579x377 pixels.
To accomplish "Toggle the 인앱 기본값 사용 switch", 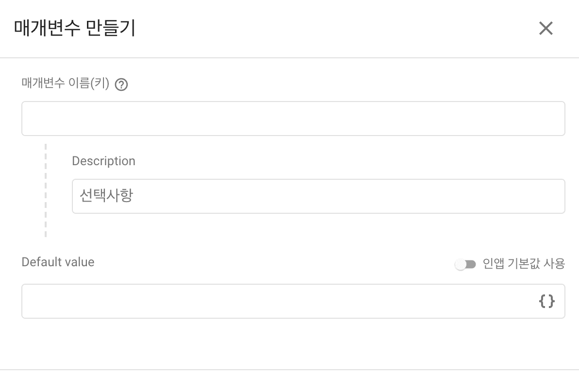I will [x=465, y=264].
